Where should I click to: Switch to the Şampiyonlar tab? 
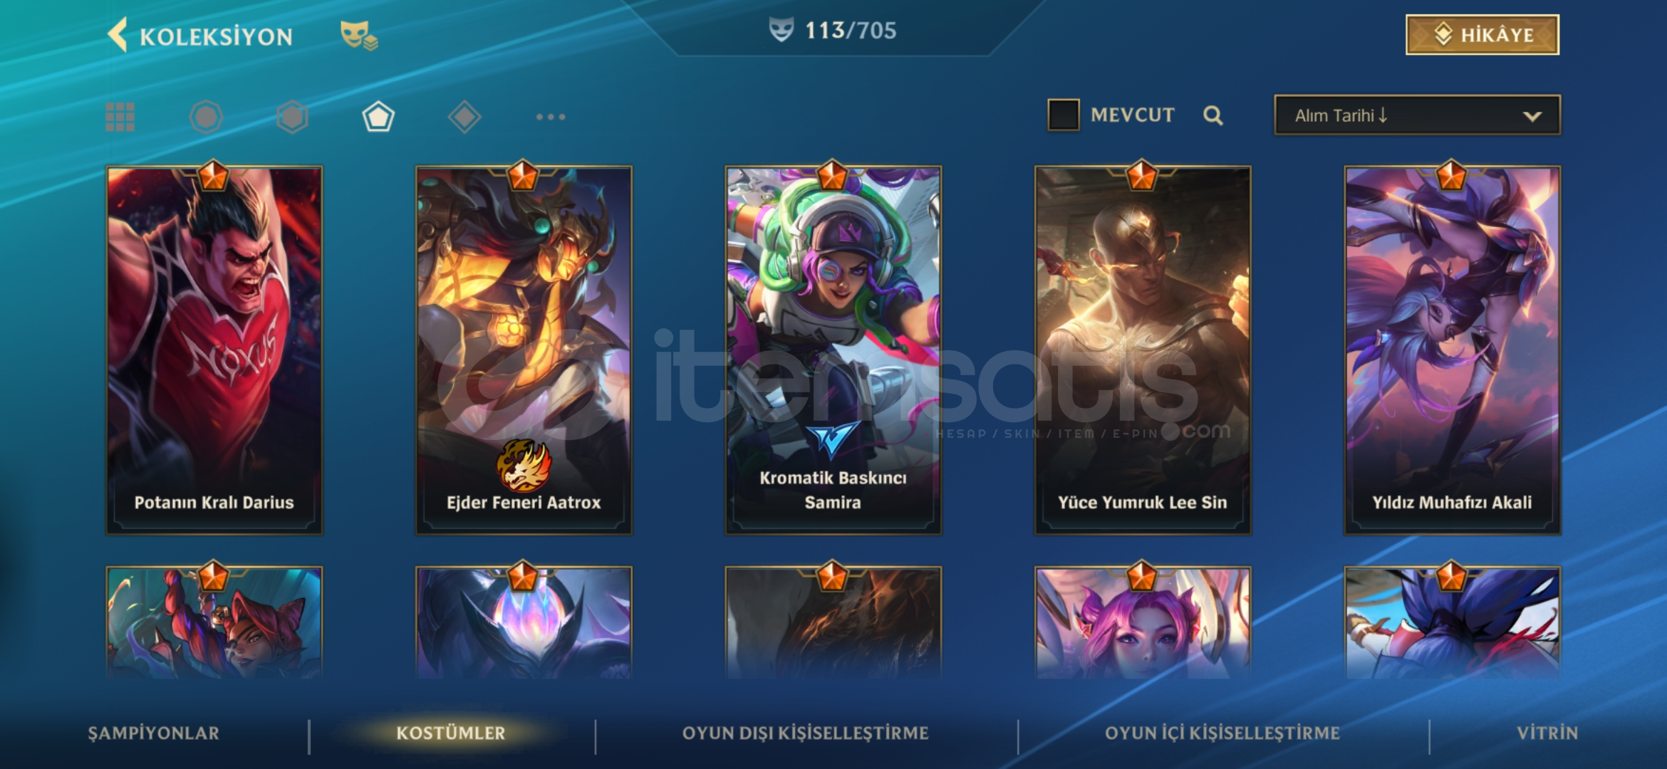[153, 733]
